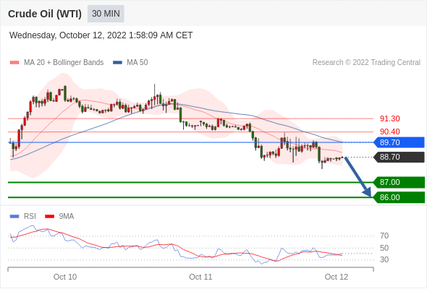Select the green 87.00 target tag

click(399, 182)
